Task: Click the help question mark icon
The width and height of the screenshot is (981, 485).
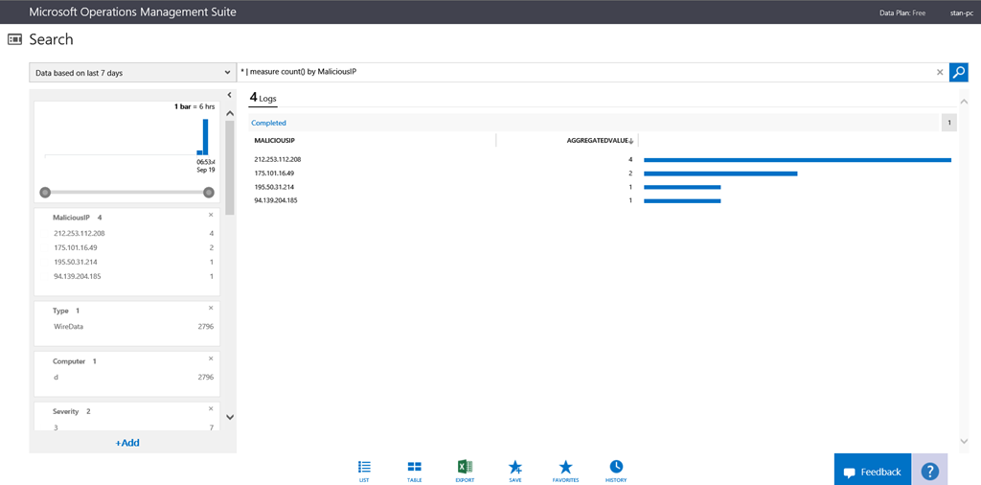Action: [929, 471]
